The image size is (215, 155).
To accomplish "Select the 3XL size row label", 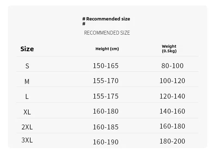I will tap(27, 140).
